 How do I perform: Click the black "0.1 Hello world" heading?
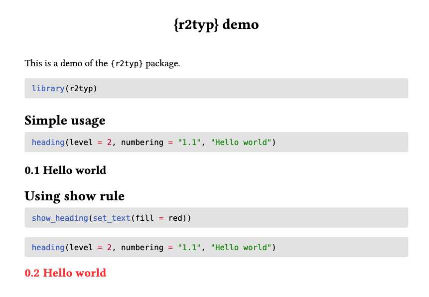click(65, 170)
